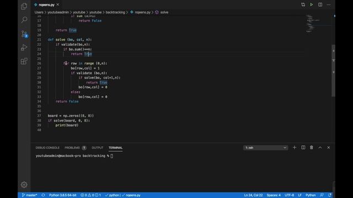Change the UTF-8 file encoding
This screenshot has height=198, width=353.
[289, 195]
